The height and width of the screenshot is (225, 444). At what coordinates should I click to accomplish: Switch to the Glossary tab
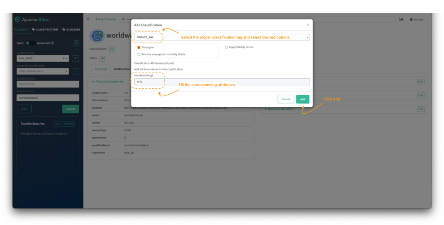(x=72, y=30)
